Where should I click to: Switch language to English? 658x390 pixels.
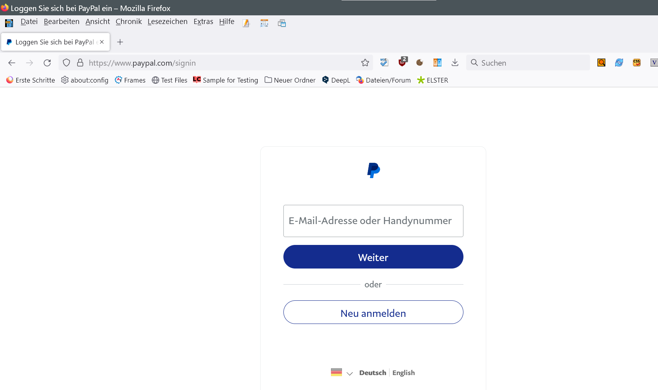coord(403,373)
